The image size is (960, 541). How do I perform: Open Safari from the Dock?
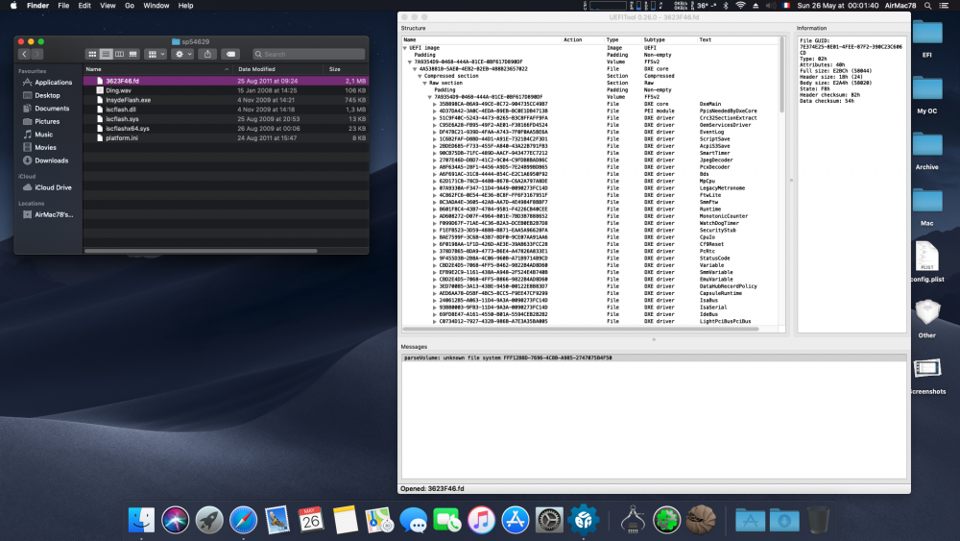click(243, 520)
